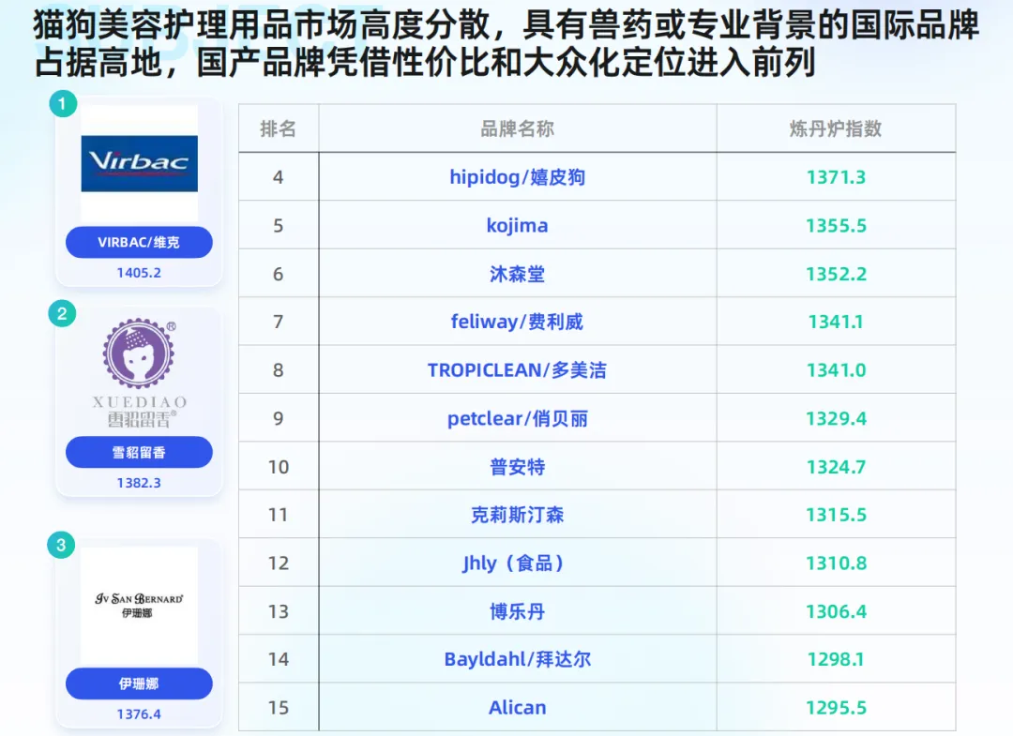Click index value 1298.1
The height and width of the screenshot is (736, 1013).
836,659
